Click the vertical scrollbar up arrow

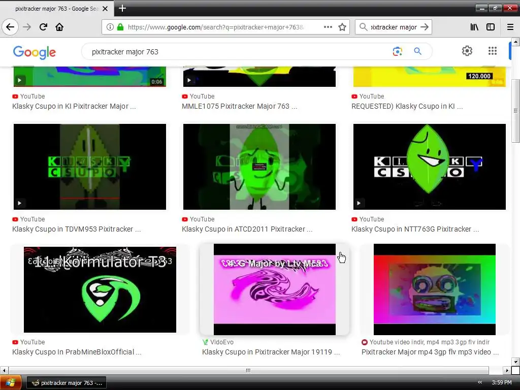pyautogui.click(x=515, y=42)
